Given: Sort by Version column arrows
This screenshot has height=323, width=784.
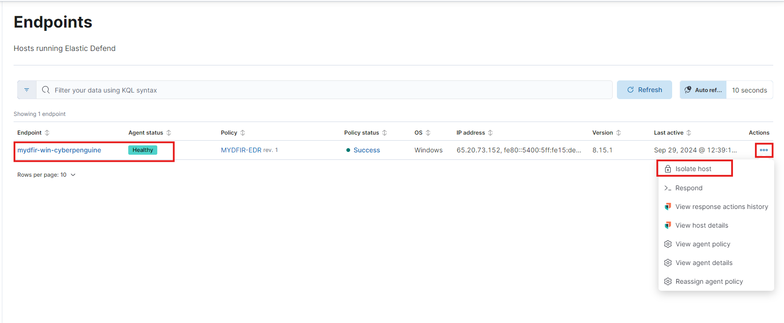Looking at the screenshot, I should [x=619, y=133].
